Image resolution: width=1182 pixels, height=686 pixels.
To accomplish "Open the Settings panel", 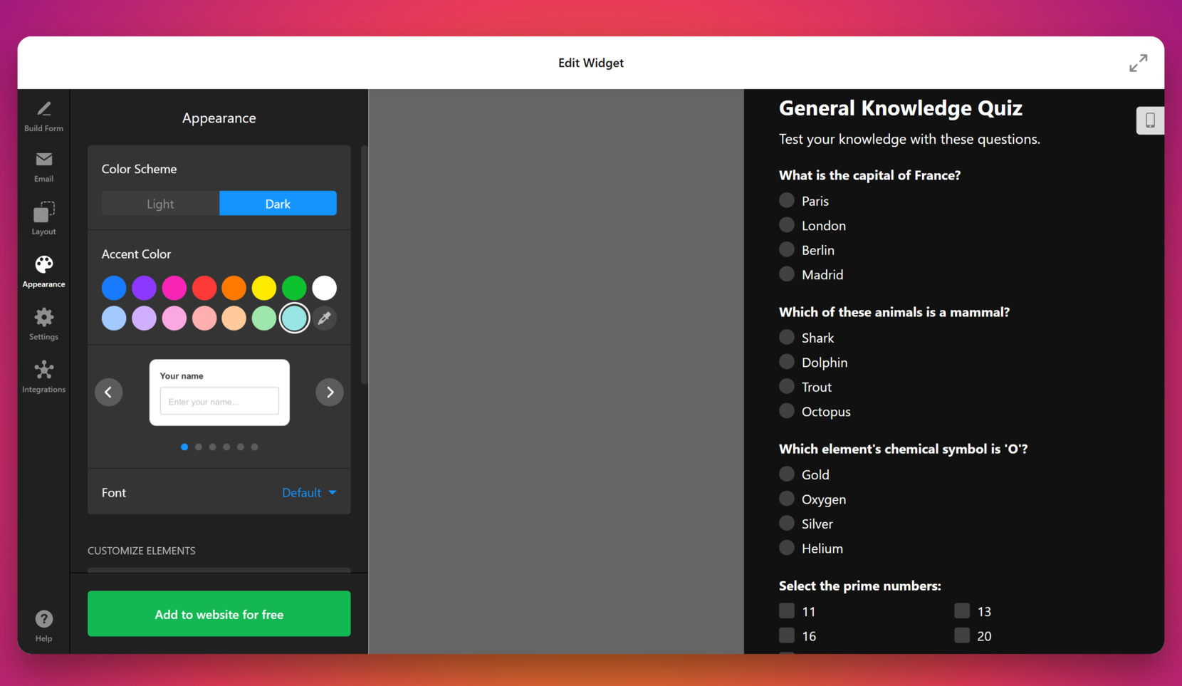I will [x=43, y=323].
